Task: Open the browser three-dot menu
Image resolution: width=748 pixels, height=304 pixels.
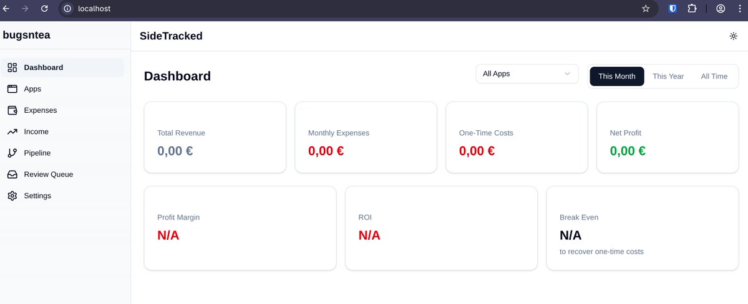Action: pos(740,9)
